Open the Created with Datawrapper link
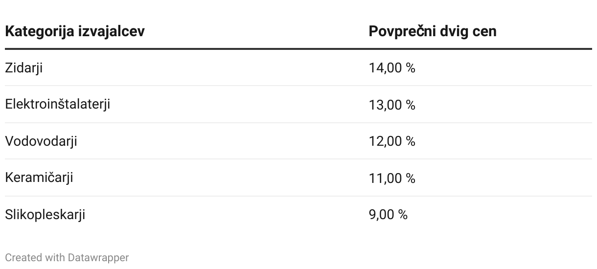This screenshot has height=269, width=597. [x=67, y=257]
